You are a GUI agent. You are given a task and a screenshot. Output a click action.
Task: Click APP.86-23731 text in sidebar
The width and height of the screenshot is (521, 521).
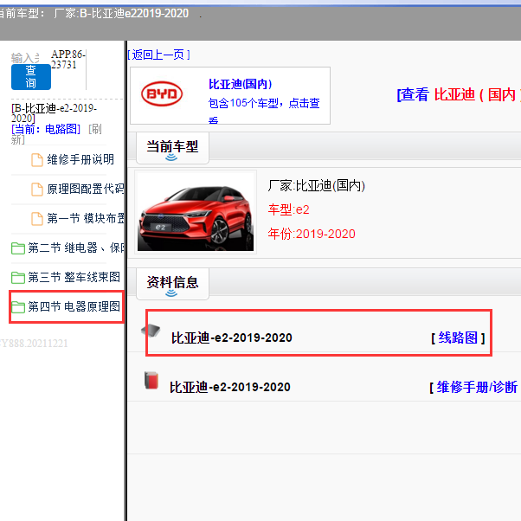tap(68, 59)
